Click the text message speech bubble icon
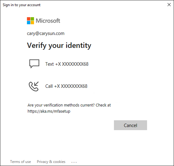 pyautogui.click(x=34, y=64)
